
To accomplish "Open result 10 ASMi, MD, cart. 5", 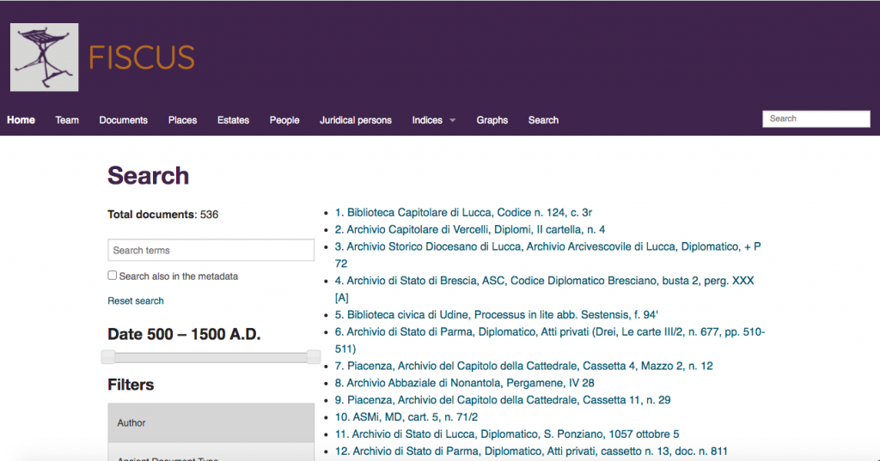I will pos(406,417).
